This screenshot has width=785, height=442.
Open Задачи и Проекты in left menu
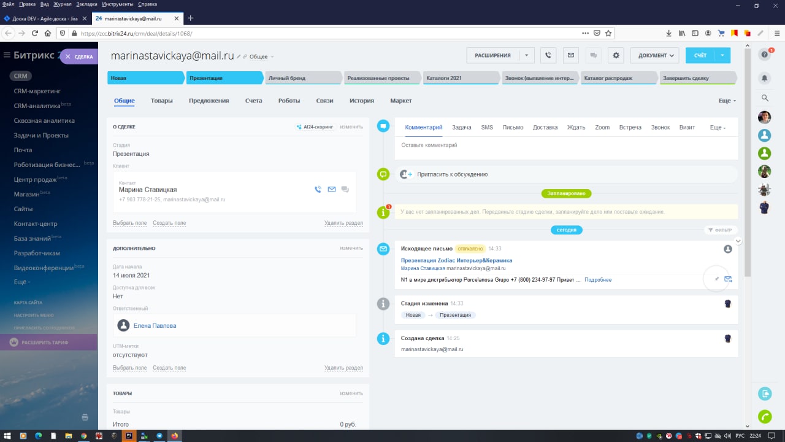[x=41, y=135]
